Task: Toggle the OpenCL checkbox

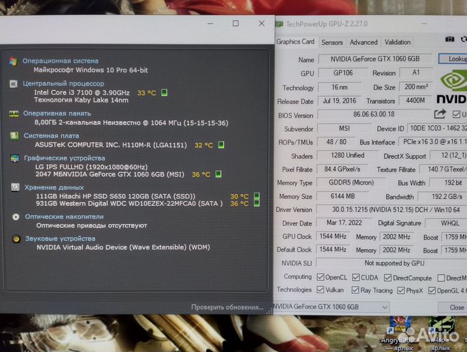Action: 320,277
